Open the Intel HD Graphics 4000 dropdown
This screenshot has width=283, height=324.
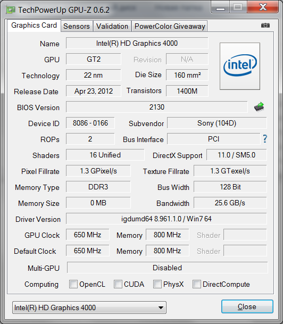pyautogui.click(x=89, y=308)
